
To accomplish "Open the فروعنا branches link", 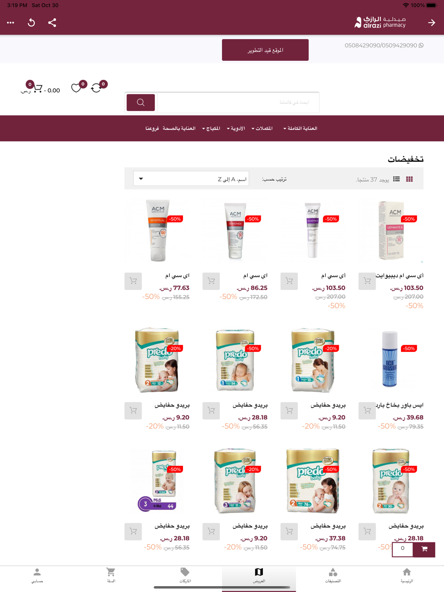I will coord(152,128).
